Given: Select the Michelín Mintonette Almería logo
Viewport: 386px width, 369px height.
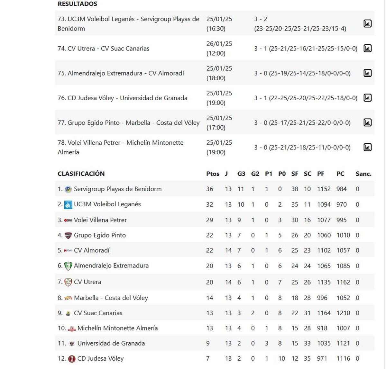Looking at the screenshot, I should point(71,328).
